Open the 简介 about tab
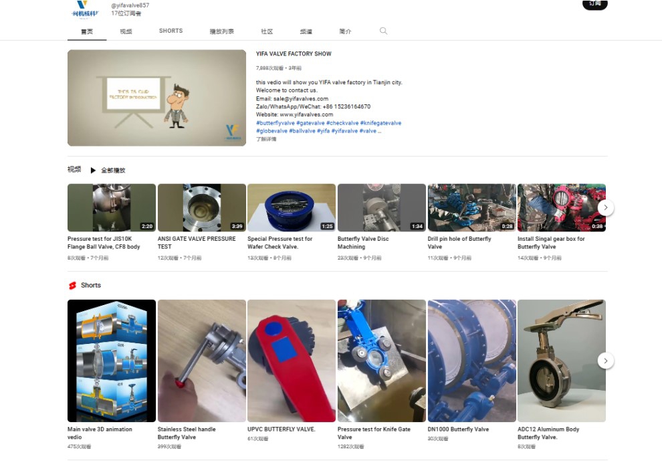The image size is (662, 467). (345, 31)
